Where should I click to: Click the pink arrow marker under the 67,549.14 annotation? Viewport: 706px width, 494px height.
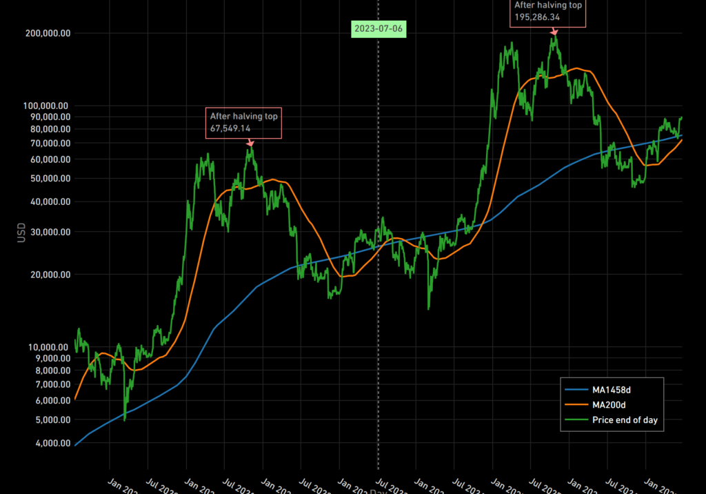tap(250, 143)
